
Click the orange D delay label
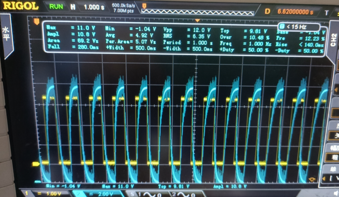pyautogui.click(x=267, y=11)
